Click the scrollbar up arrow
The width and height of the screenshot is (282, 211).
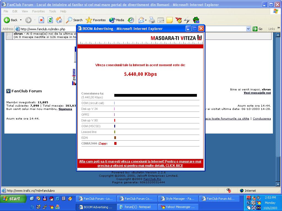pos(278,35)
